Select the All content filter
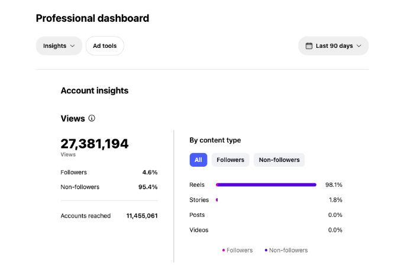 tap(198, 160)
